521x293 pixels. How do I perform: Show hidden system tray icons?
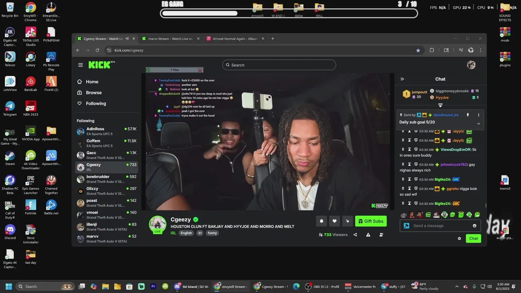(457, 286)
